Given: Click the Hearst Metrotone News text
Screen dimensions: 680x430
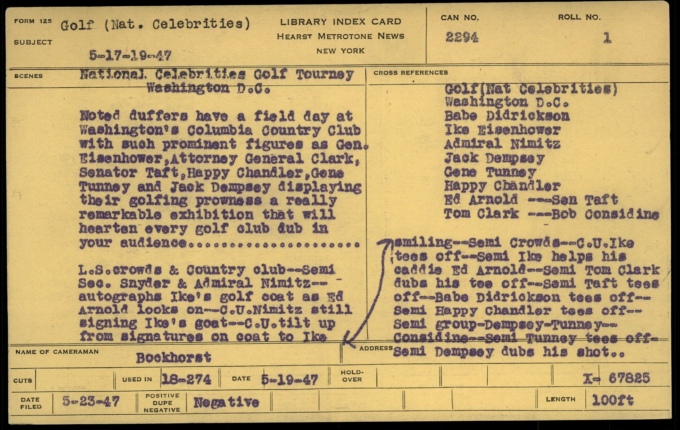Looking at the screenshot, I should pyautogui.click(x=340, y=36).
